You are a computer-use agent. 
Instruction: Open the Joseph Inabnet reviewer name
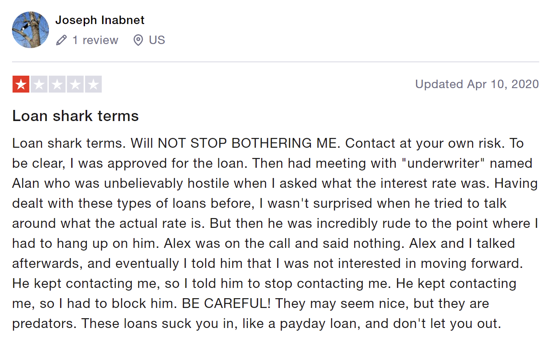coord(100,20)
